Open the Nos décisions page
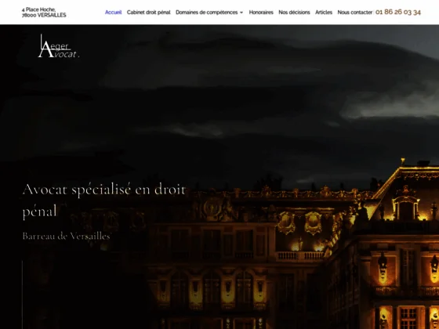The image size is (439, 329). point(294,13)
